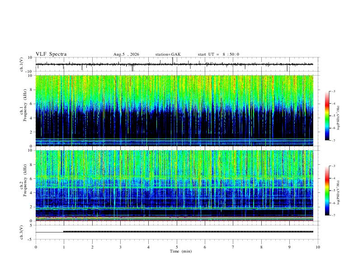The image size is (358, 277).
Task: Click the -7 label on lower colorbar
Action: click(x=334, y=215)
